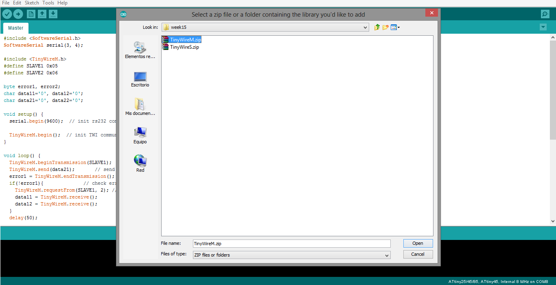The height and width of the screenshot is (285, 556).
Task: Expand the Look in folder dropdown
Action: pos(365,27)
